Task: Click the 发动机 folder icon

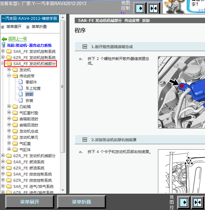Action: [x=15, y=70]
